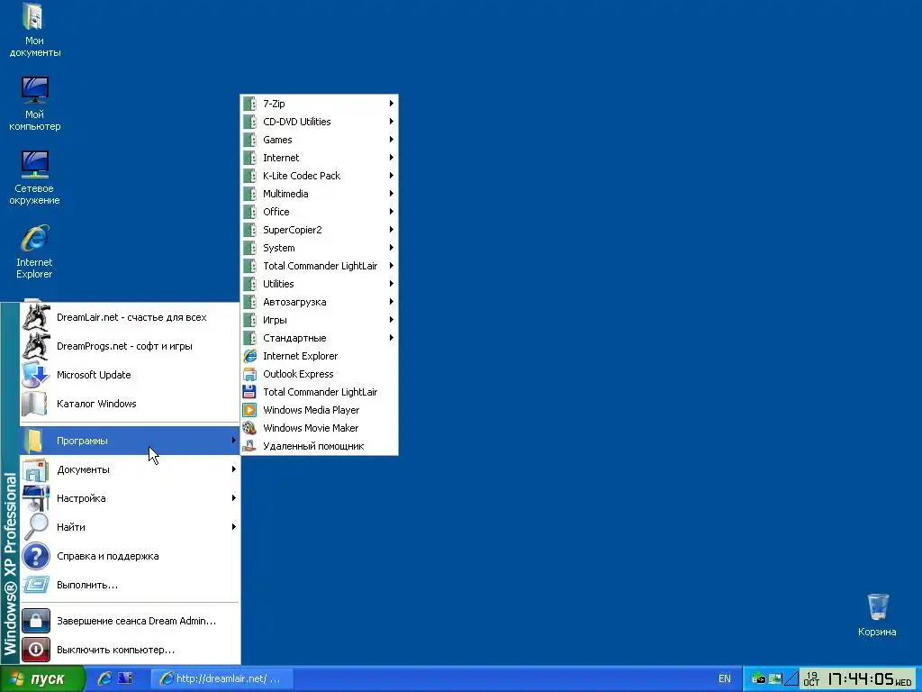This screenshot has width=922, height=692.
Task: Click show desktop icon in quick launch
Action: 125,678
